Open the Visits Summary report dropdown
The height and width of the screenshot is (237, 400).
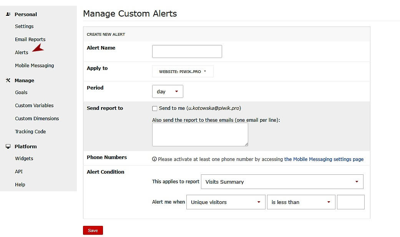(x=282, y=181)
